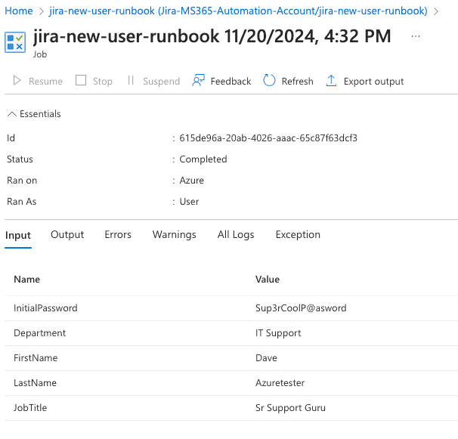Open the All Logs tab

click(236, 234)
